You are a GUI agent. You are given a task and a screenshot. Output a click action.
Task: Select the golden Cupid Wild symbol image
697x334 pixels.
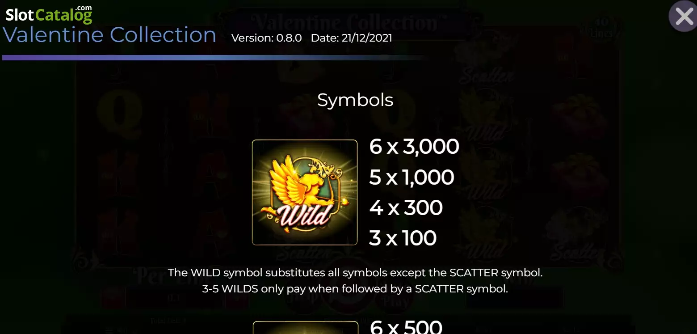click(x=305, y=192)
